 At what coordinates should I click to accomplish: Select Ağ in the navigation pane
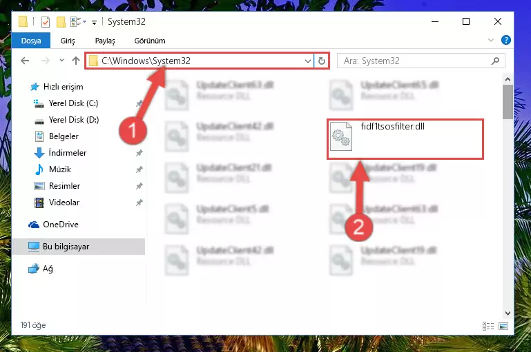coord(48,269)
